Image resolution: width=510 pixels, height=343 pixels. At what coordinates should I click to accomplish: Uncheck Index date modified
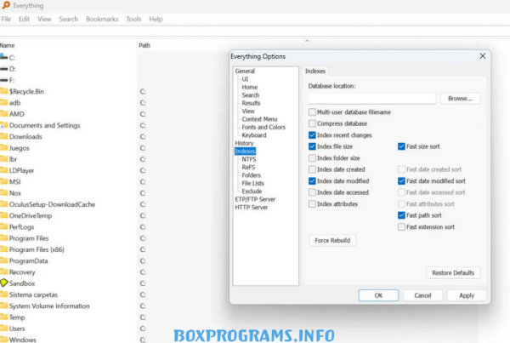[x=312, y=180]
